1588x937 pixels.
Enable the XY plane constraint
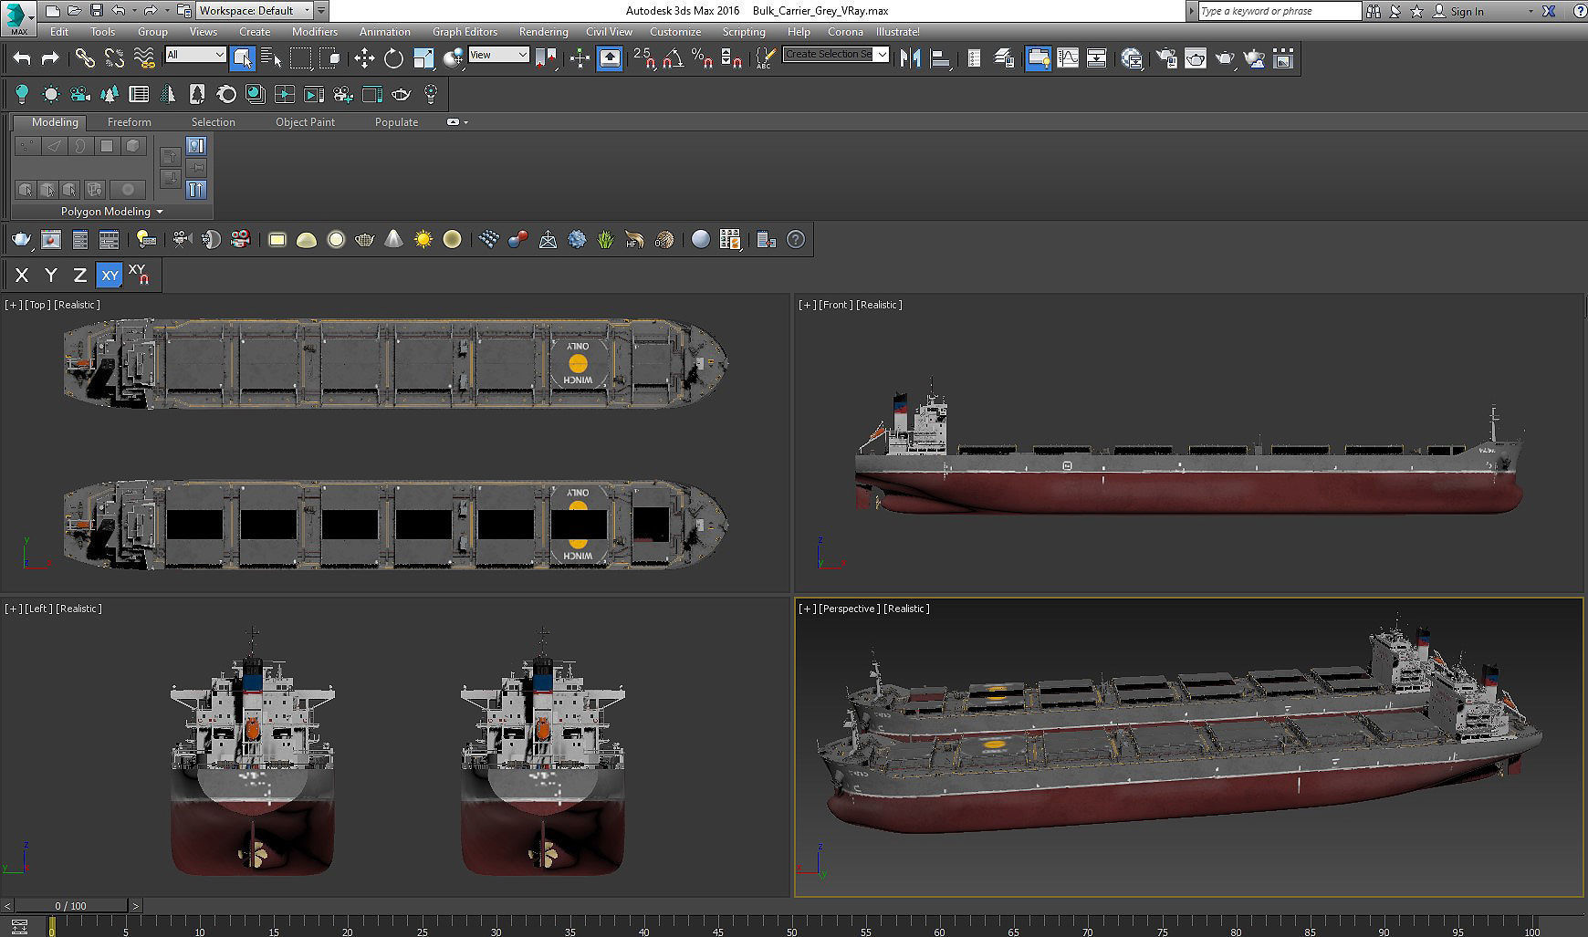(110, 275)
